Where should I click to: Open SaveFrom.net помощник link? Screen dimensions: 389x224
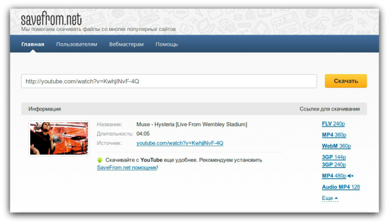point(127,167)
